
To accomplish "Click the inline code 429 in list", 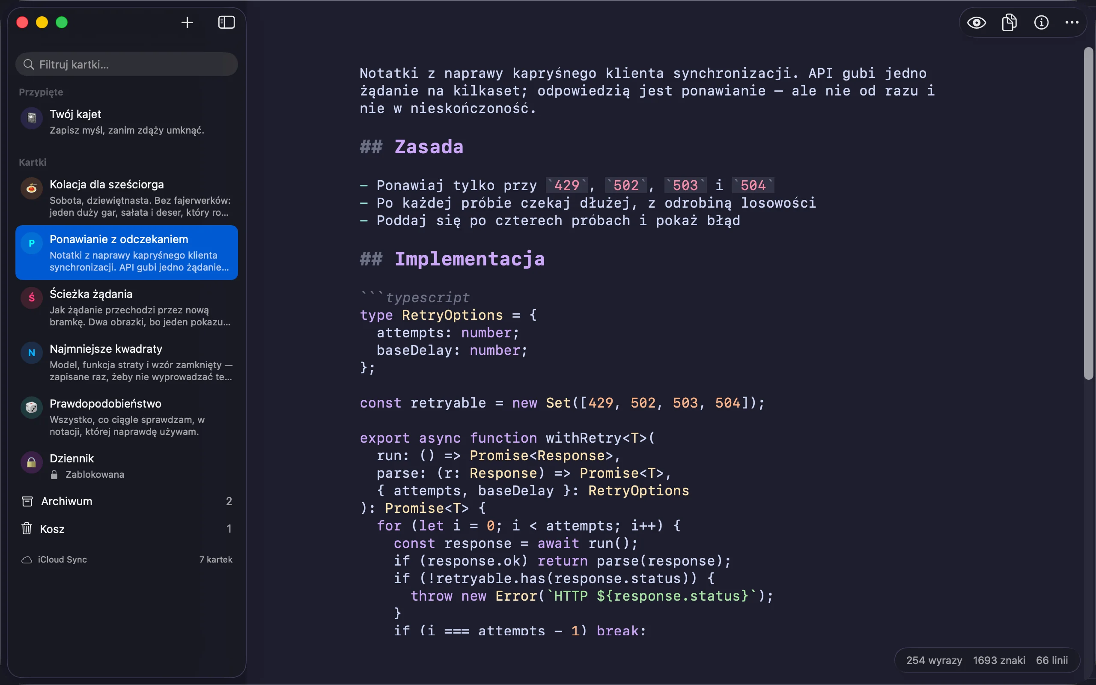I will point(566,185).
